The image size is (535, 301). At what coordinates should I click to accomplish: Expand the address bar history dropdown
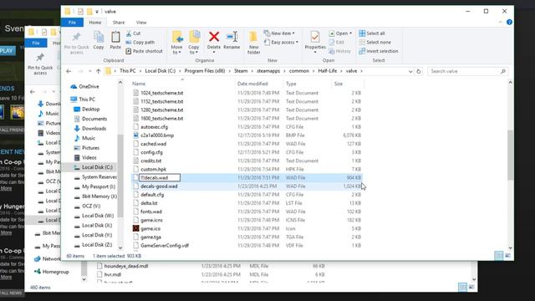pos(410,71)
